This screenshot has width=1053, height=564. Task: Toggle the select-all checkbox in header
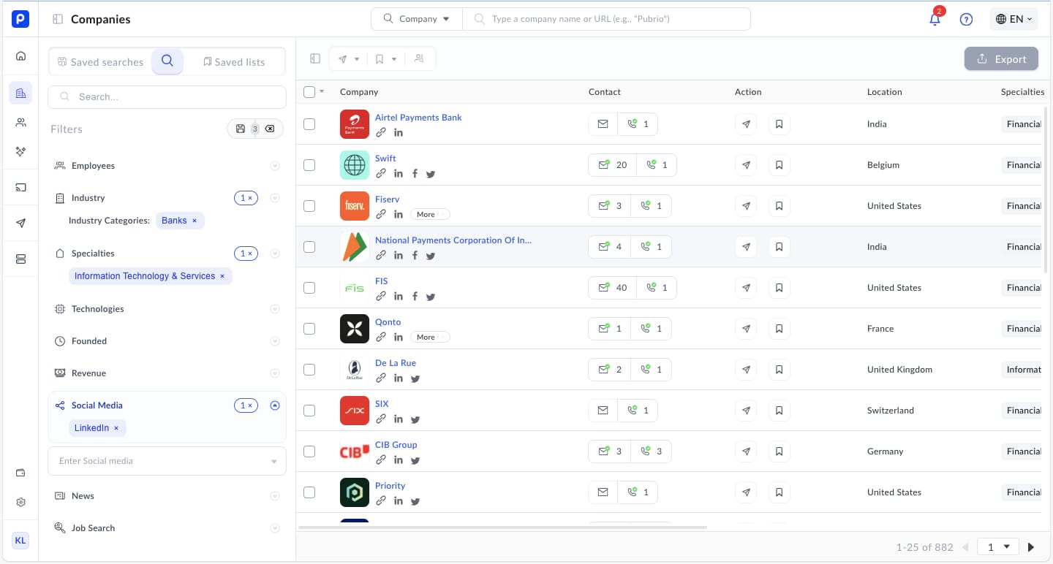(x=309, y=92)
